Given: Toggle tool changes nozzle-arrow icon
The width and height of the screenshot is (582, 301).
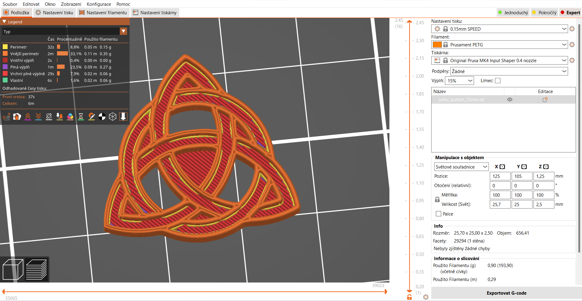Looking at the screenshot, I should [x=60, y=117].
